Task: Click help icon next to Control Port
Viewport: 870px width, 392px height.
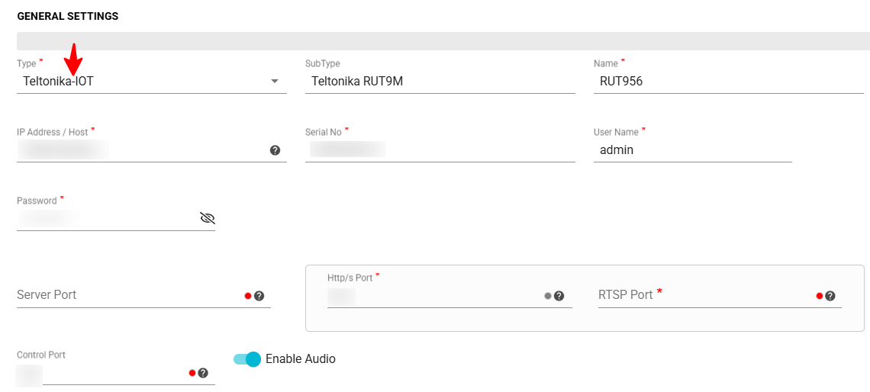Action: pyautogui.click(x=203, y=373)
